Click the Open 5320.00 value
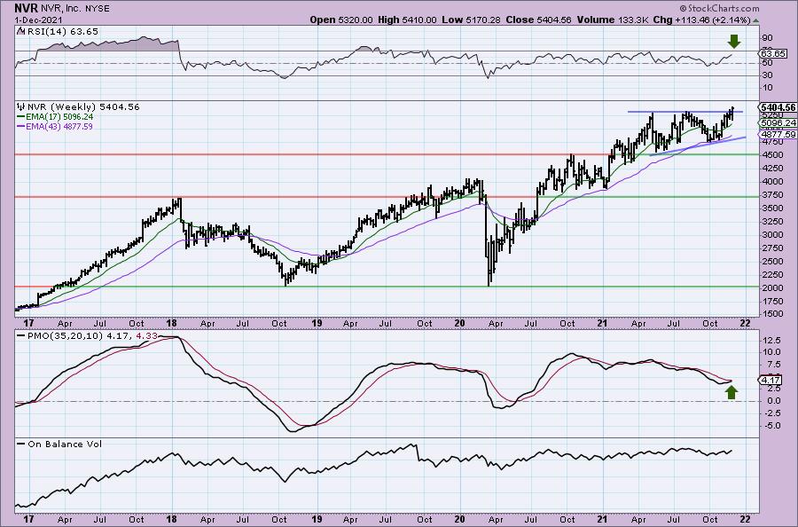798x527 pixels. click(x=341, y=20)
